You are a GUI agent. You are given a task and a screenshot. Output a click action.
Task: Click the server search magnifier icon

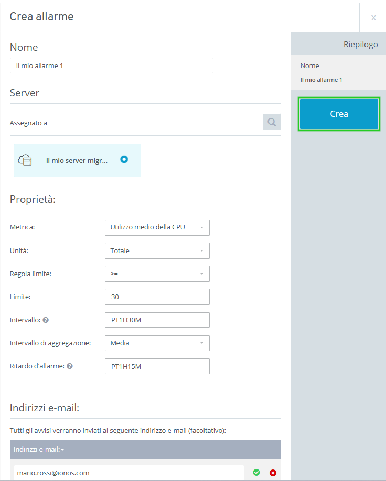point(272,122)
